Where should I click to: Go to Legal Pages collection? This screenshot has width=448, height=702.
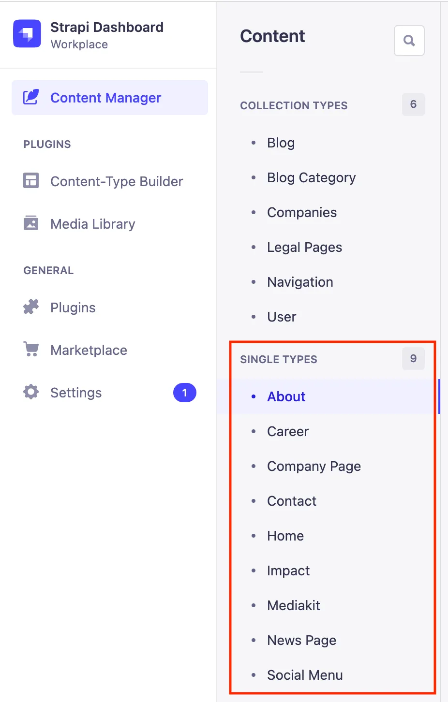304,248
